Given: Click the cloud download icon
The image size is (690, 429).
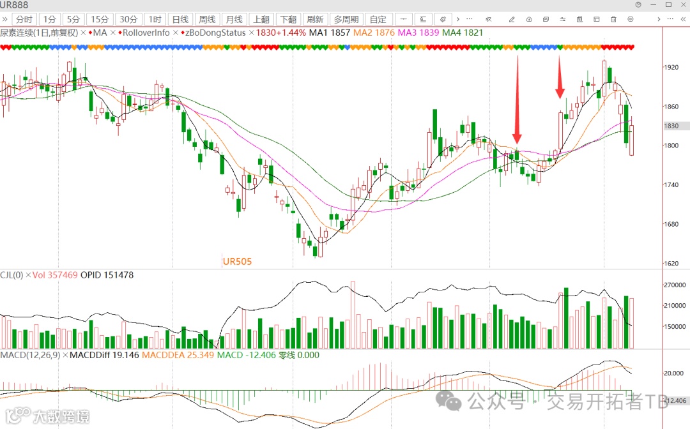Looking at the screenshot, I should point(529,19).
